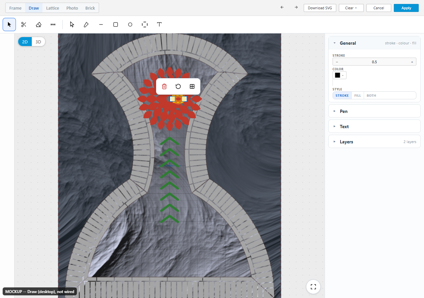
Task: Click the stroke value 0.5 field
Action: 374,62
